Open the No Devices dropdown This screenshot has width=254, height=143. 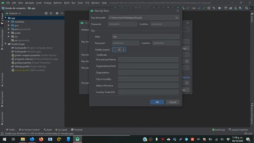(142, 8)
